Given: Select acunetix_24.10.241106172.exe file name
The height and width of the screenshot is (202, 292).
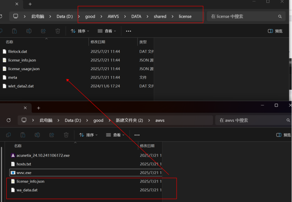Looking at the screenshot, I should click(x=43, y=155).
